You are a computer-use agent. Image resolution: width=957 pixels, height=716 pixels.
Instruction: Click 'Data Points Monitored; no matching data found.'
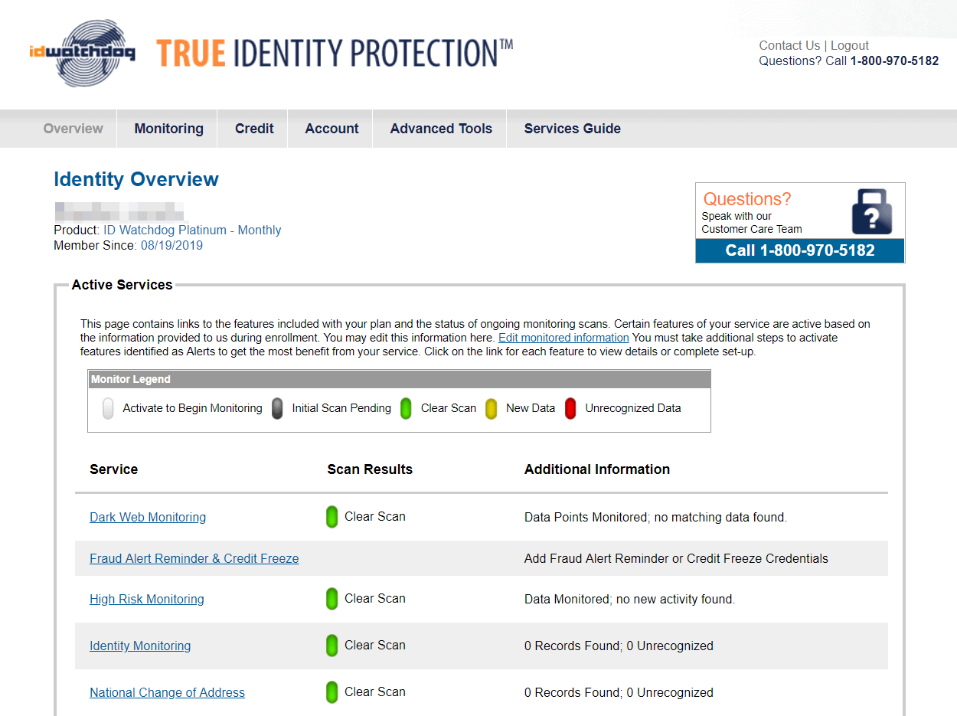point(655,518)
